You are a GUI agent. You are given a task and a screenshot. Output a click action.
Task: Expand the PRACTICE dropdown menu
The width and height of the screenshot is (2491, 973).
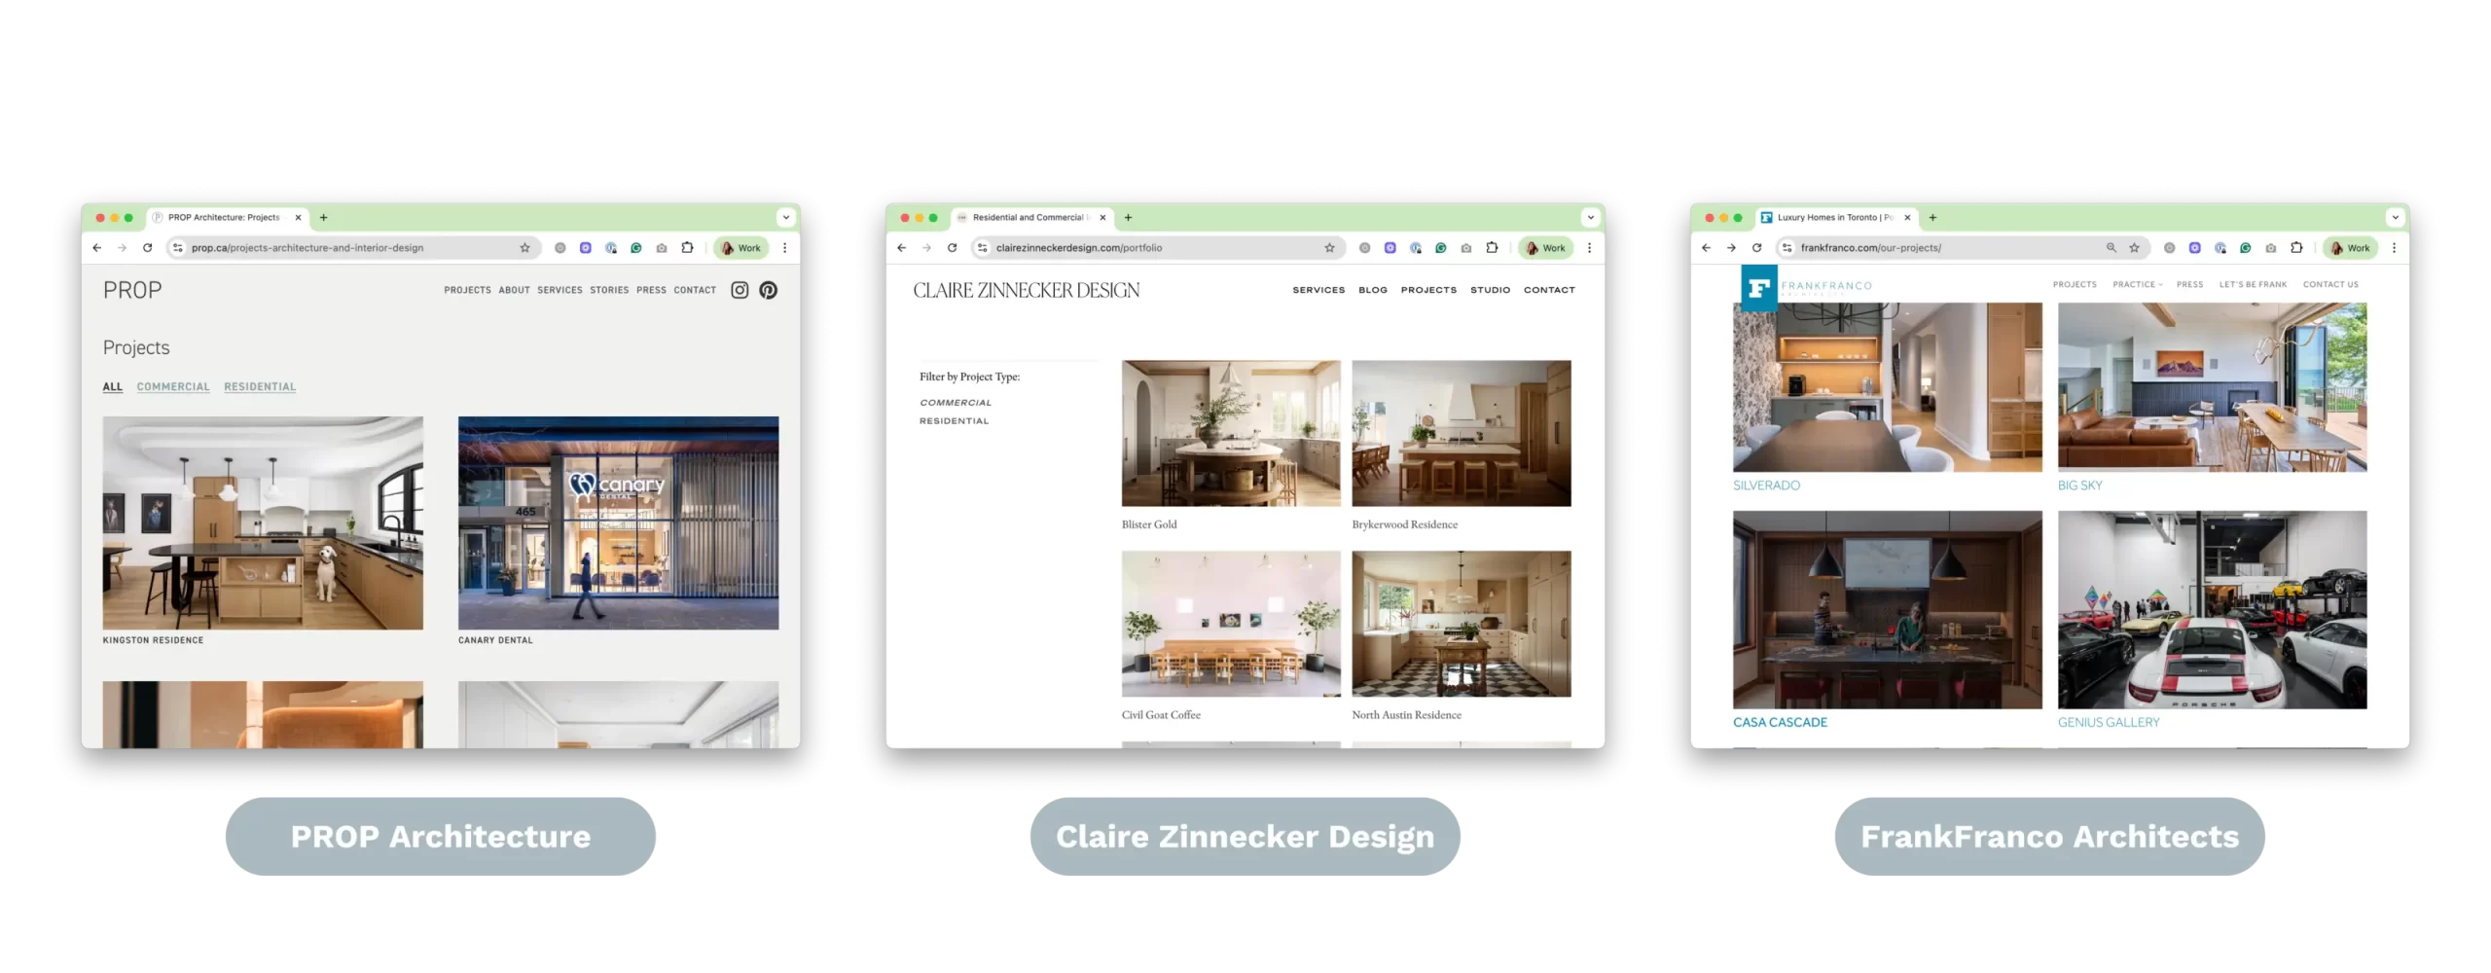click(x=2137, y=285)
